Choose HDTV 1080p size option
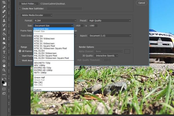This screenshot has width=174, height=116. tap(54, 73)
